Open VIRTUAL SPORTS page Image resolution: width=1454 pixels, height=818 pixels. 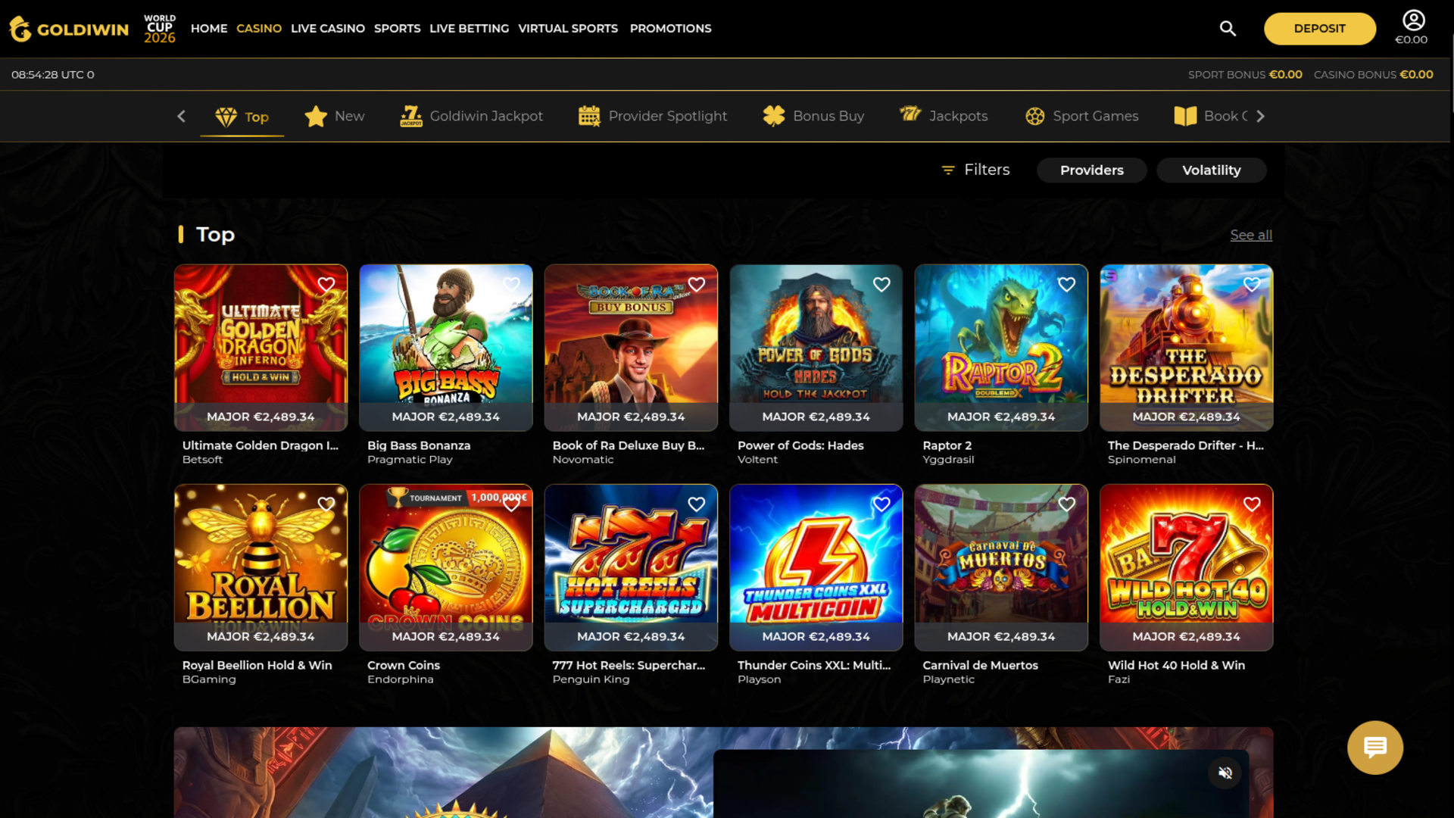pyautogui.click(x=568, y=28)
